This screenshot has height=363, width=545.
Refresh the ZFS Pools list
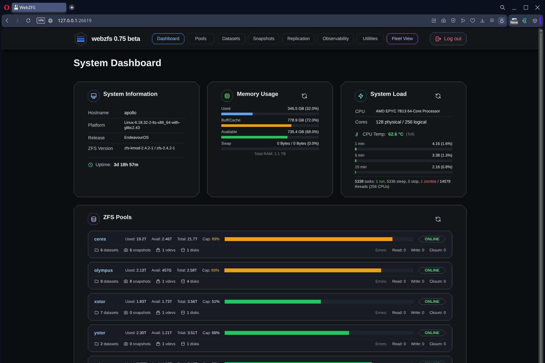[438, 219]
